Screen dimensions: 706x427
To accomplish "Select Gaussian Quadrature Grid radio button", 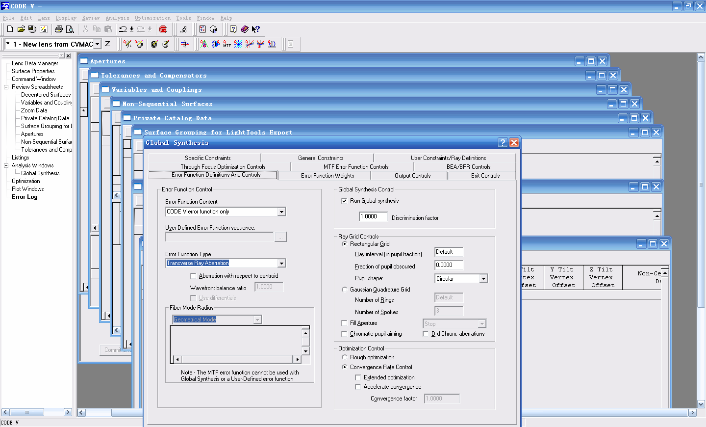I will (344, 290).
